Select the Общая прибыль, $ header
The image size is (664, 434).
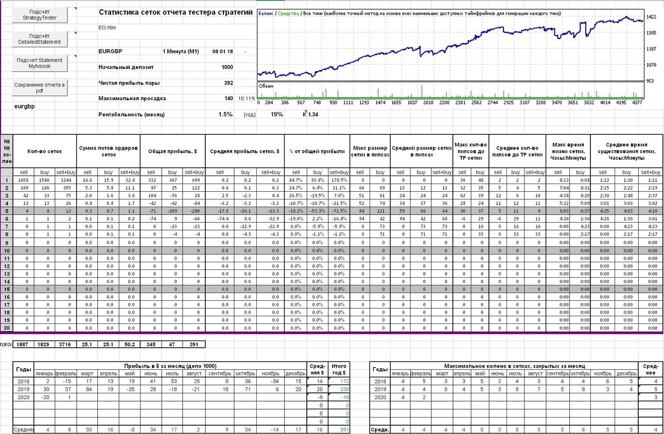tap(172, 151)
